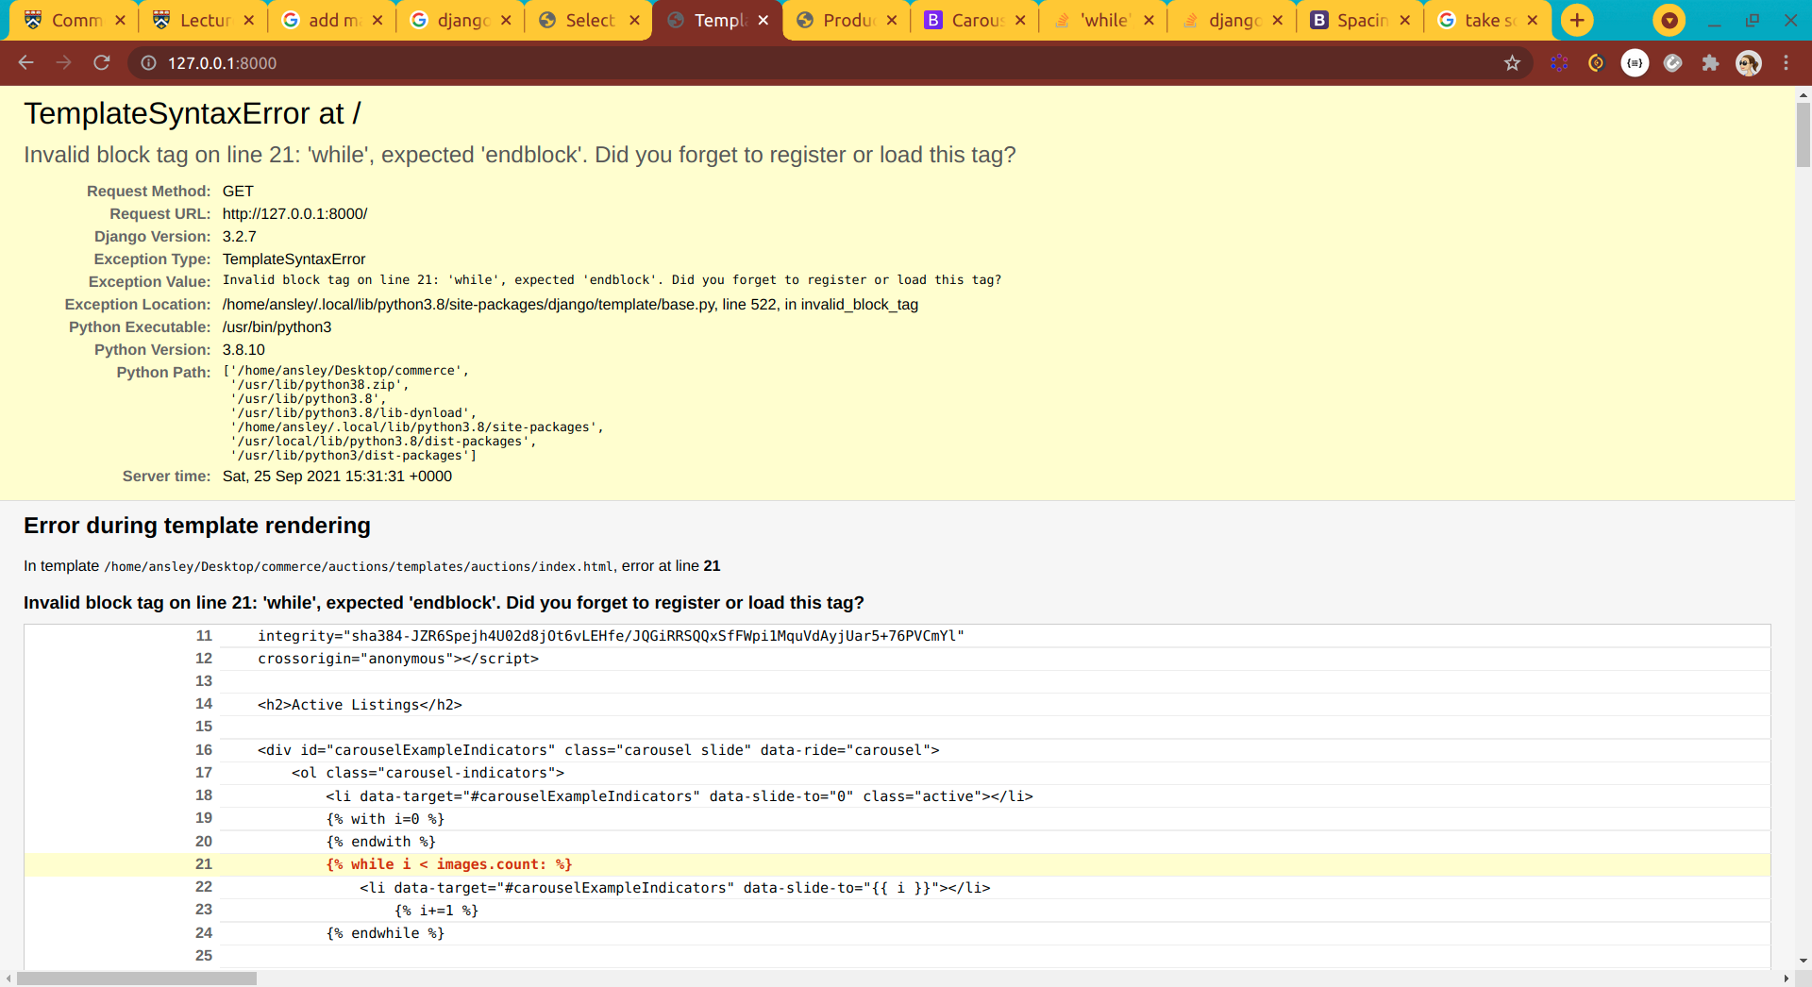Click the Exception Location file path
Viewport: 1812px width, 987px height.
click(570, 305)
